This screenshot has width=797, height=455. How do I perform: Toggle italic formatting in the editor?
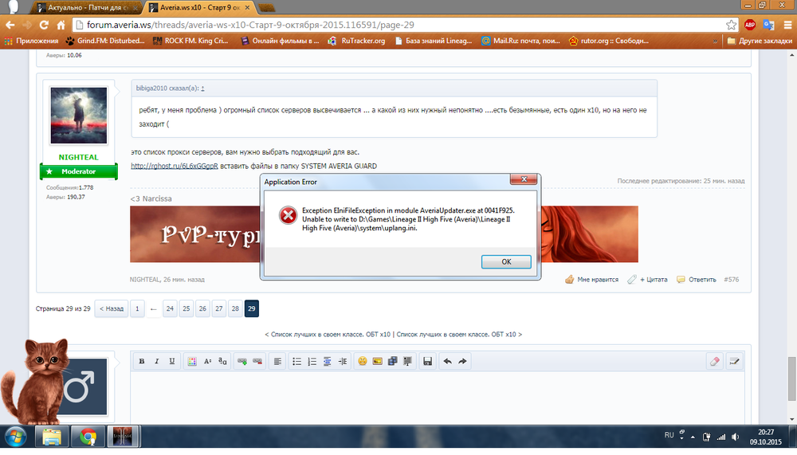(x=157, y=361)
